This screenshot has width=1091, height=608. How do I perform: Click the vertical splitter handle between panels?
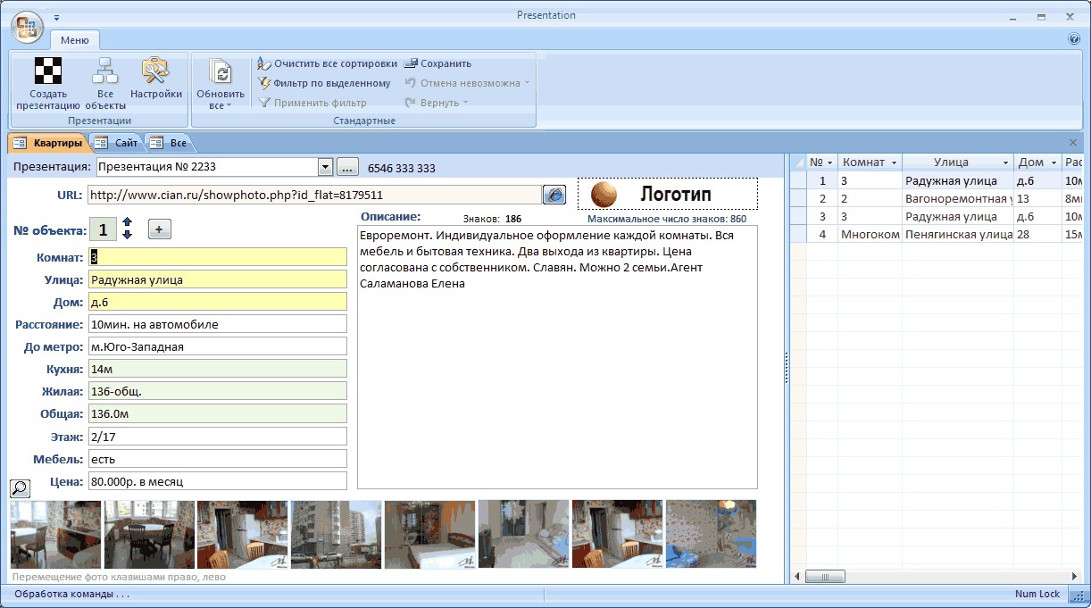(786, 368)
